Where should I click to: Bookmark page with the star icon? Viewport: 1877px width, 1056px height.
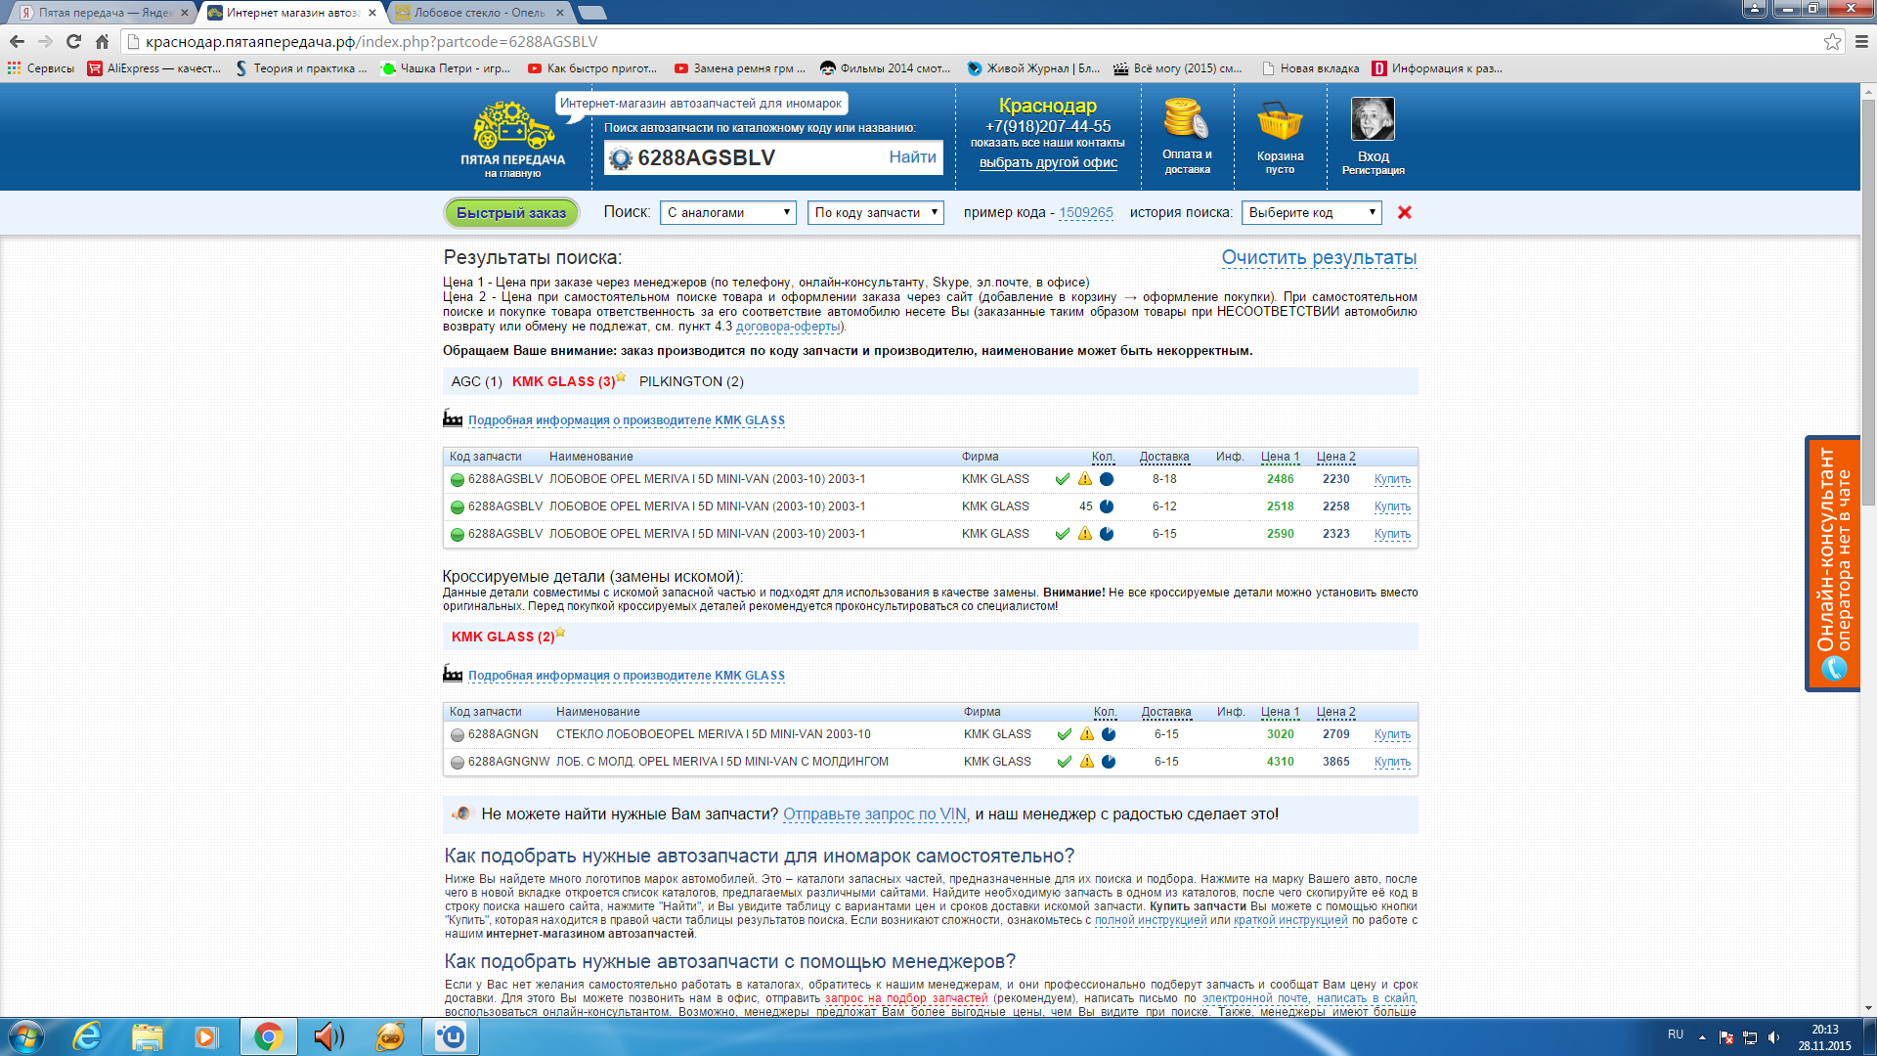1832,41
